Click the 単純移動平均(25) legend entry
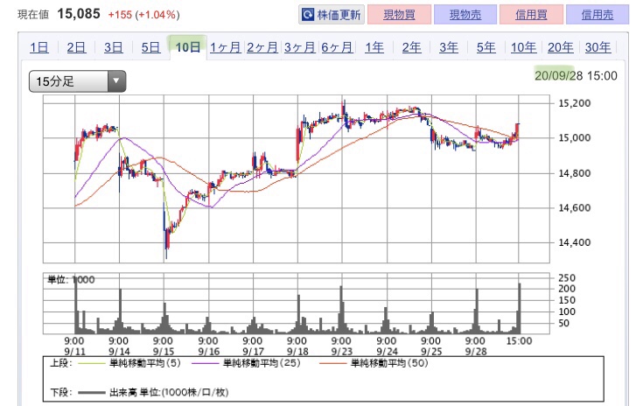 click(x=246, y=363)
